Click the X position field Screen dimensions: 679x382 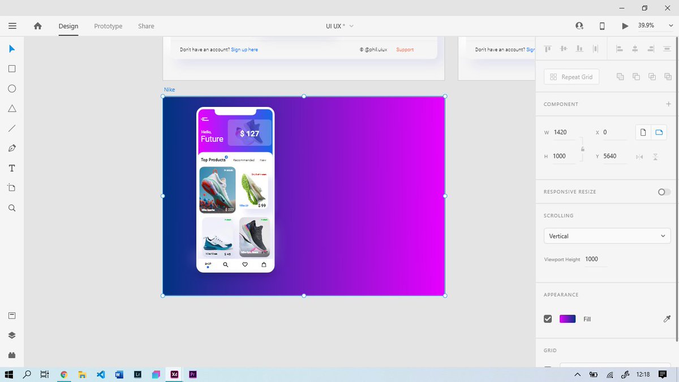[614, 132]
